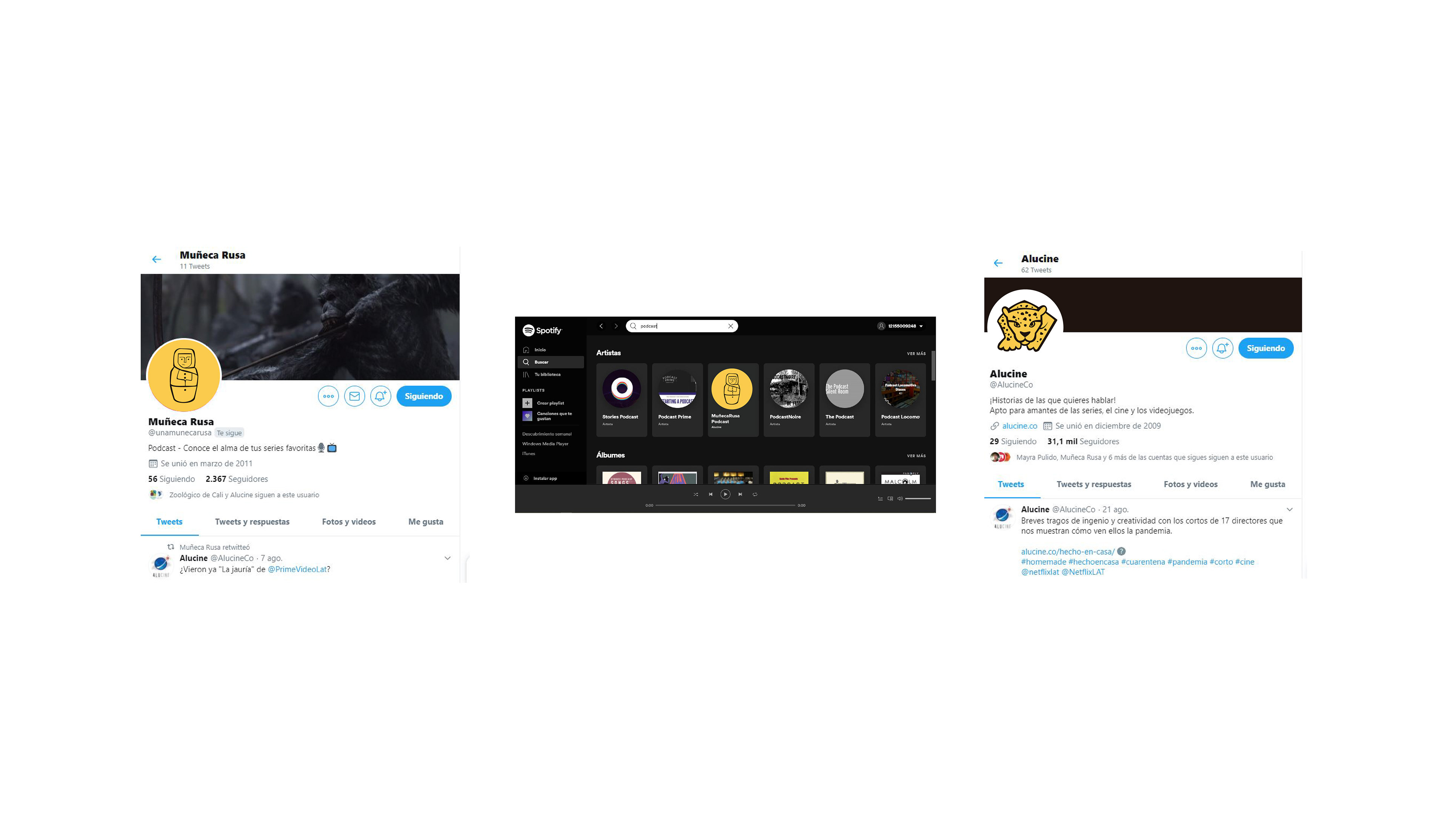Open Me gusta tab on Muñeca Rusa

[426, 522]
